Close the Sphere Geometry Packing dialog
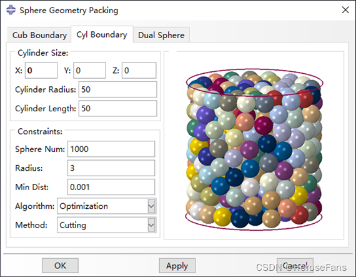The height and width of the screenshot is (277, 356). click(x=345, y=10)
